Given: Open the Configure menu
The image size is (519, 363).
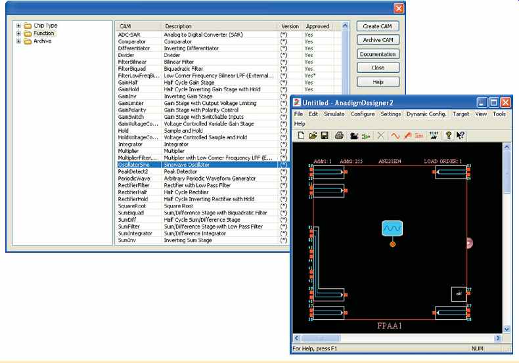Looking at the screenshot, I should coord(363,114).
